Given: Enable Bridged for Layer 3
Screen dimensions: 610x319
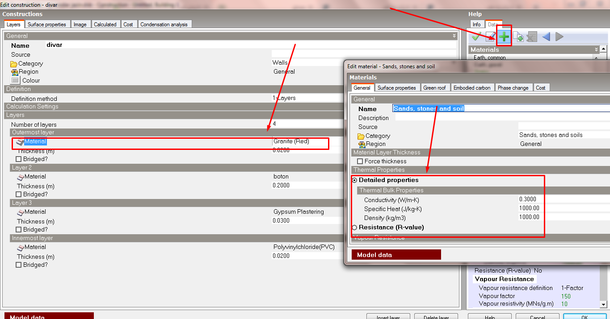Looking at the screenshot, I should coord(18,229).
